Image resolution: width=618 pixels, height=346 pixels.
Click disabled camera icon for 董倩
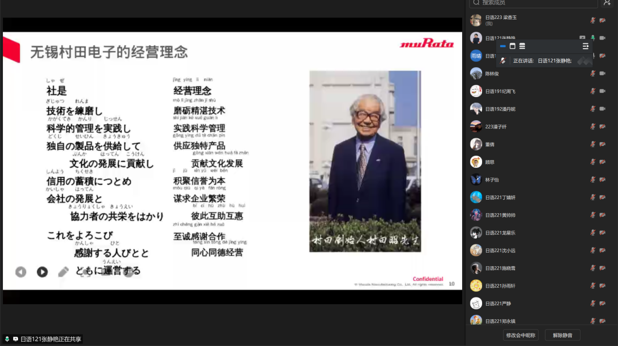click(x=602, y=144)
